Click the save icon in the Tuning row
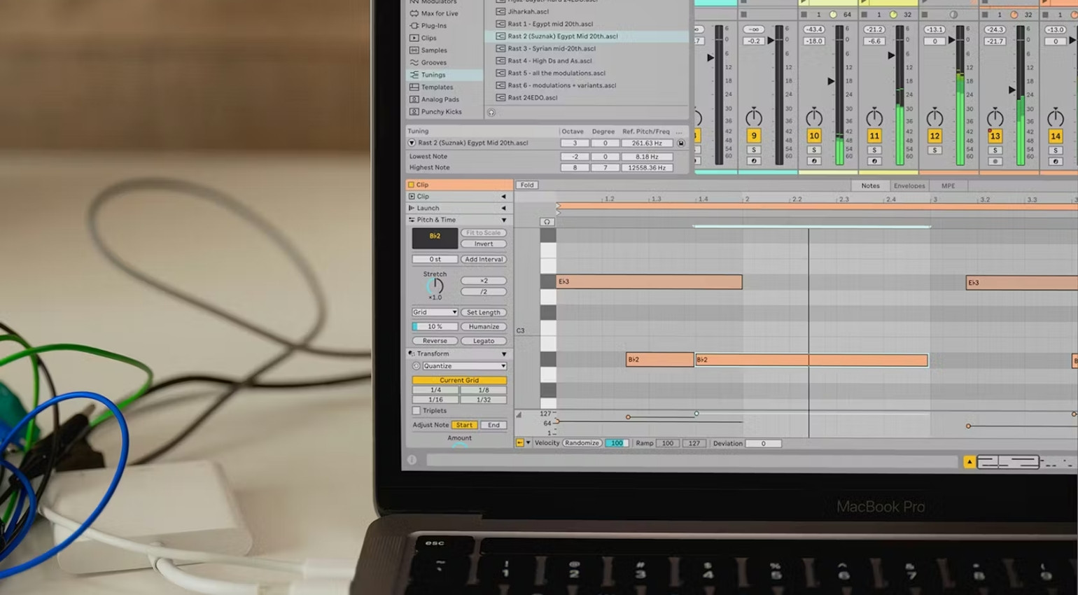 click(680, 143)
